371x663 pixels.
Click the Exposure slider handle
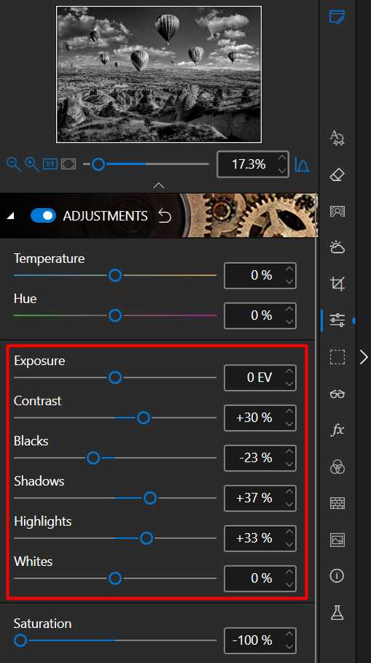(x=115, y=378)
